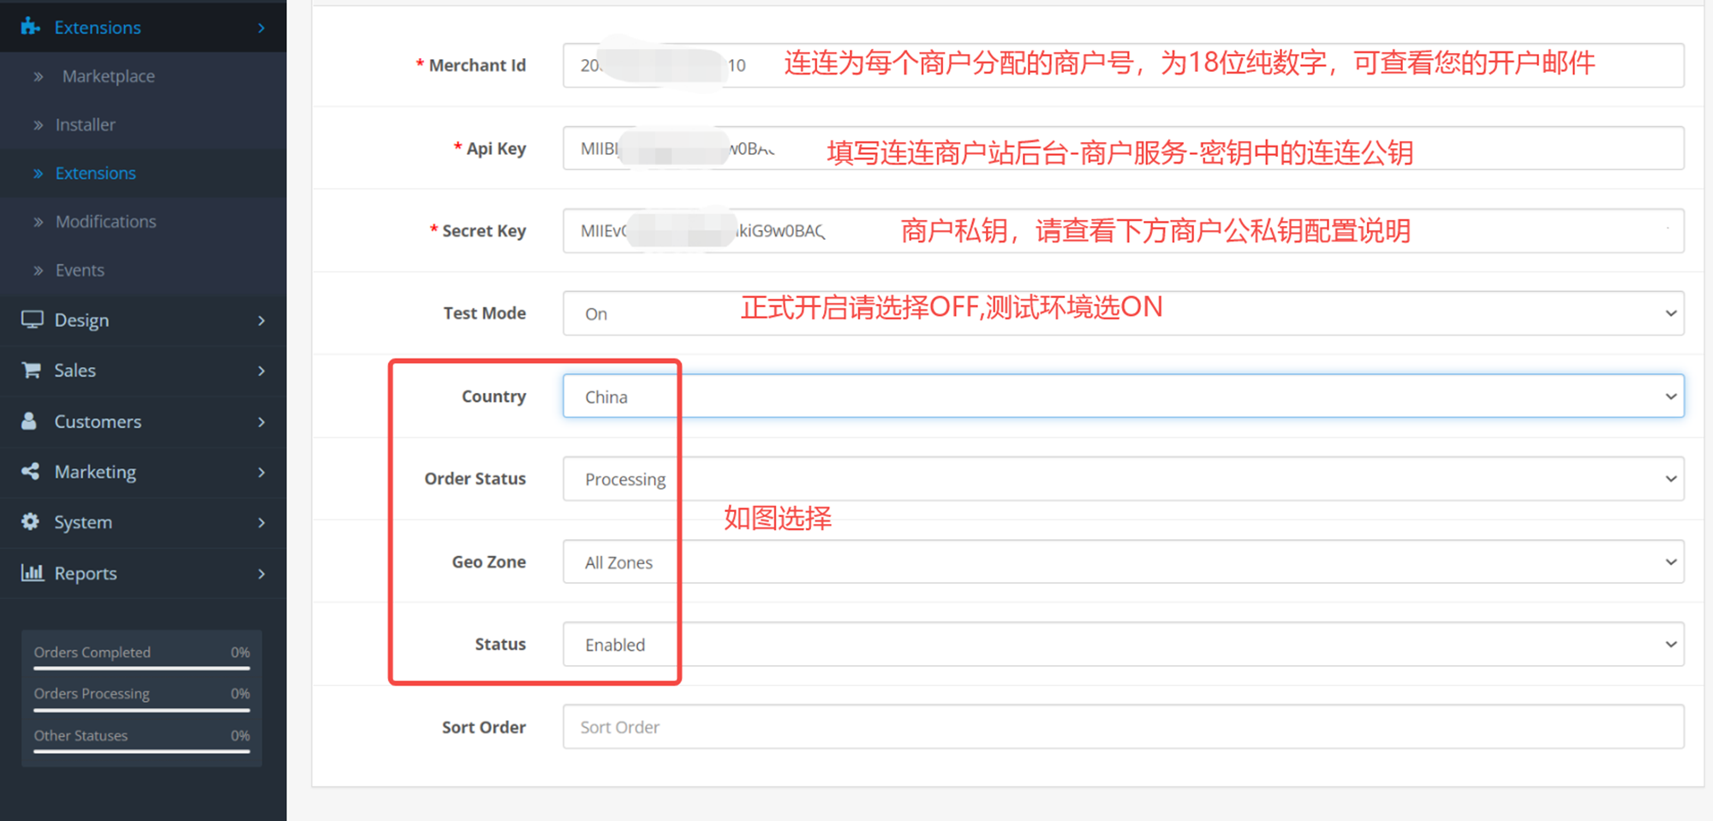Click the Reports bar chart icon
This screenshot has height=821, width=1713.
[33, 573]
